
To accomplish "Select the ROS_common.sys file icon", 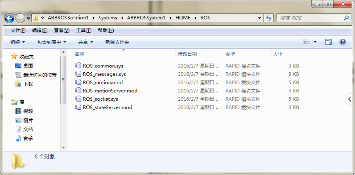I will (x=78, y=66).
